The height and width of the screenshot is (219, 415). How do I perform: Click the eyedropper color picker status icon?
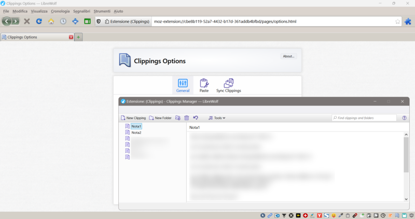coord(341,215)
